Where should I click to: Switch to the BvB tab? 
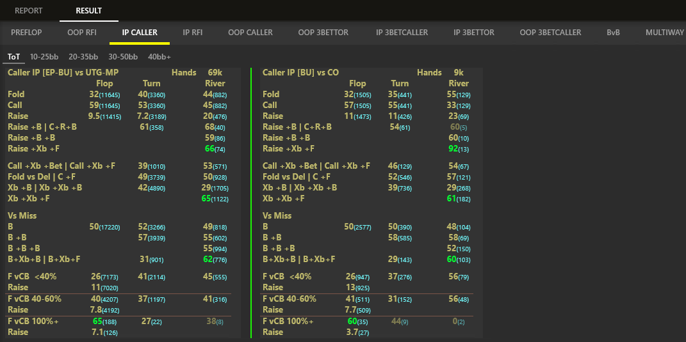point(614,33)
